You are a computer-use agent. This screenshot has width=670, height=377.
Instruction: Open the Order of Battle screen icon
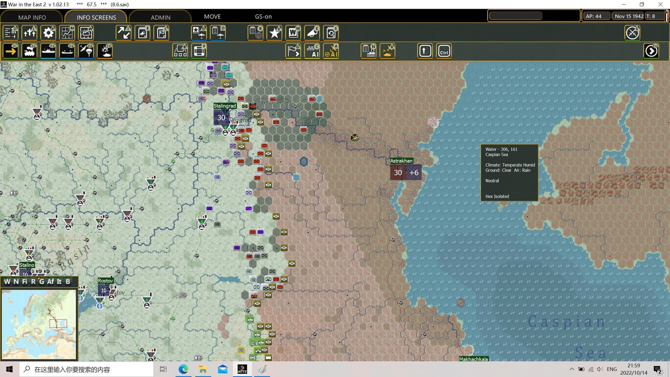pyautogui.click(x=11, y=33)
